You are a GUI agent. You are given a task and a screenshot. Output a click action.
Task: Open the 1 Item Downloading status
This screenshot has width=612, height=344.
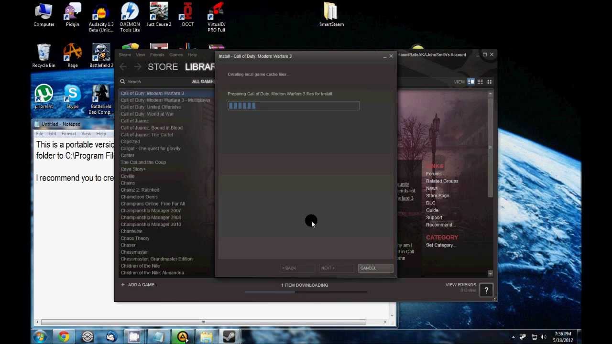305,285
